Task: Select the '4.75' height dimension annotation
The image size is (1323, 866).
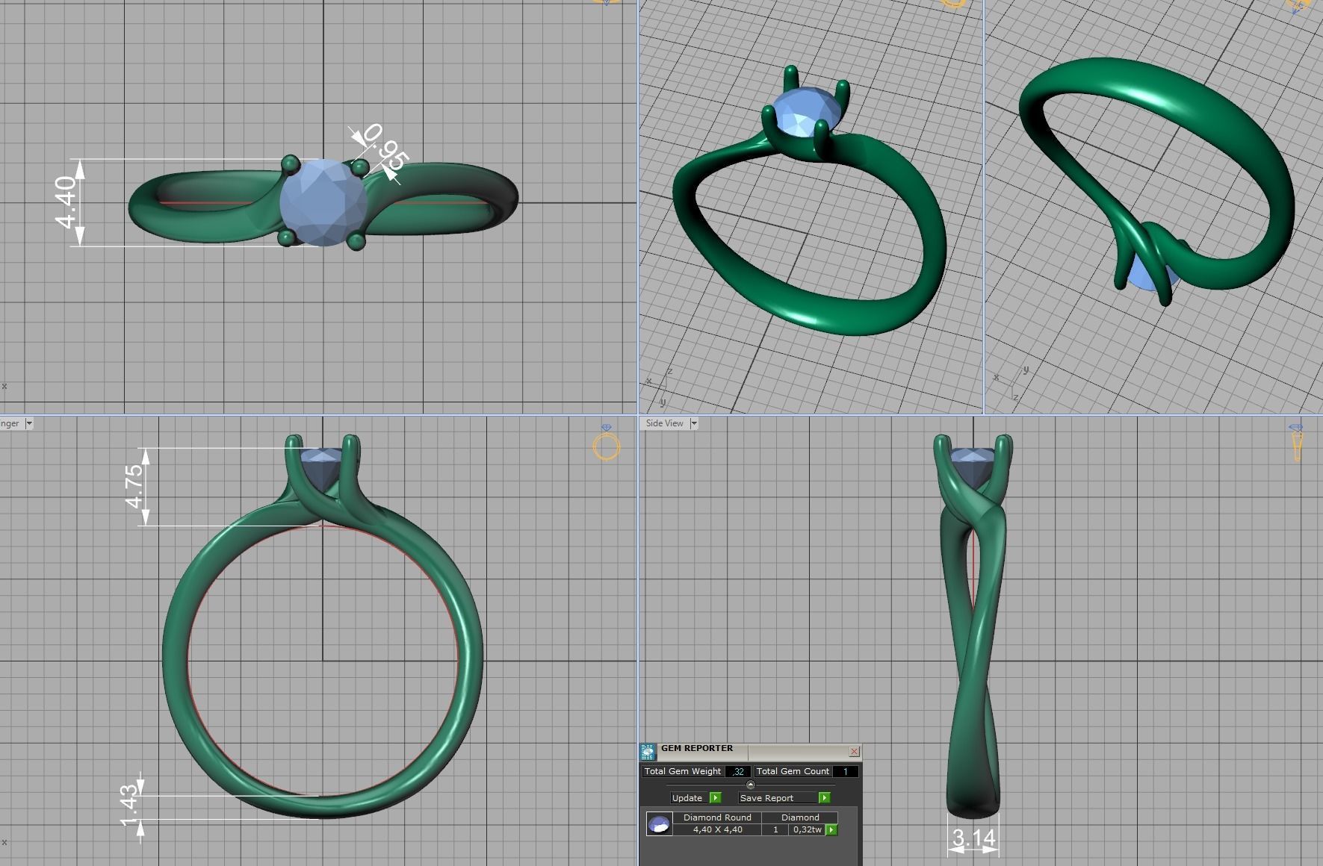Action: click(134, 487)
